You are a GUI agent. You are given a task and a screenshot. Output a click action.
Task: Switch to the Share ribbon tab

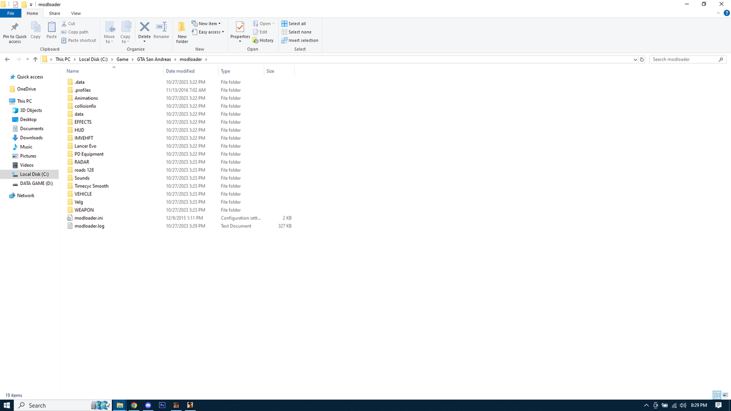coord(54,13)
